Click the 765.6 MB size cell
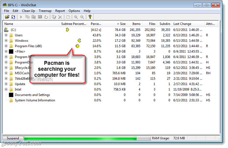 pos(119,73)
